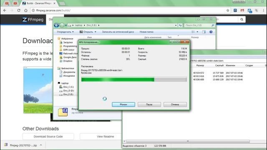The width and height of the screenshot is (267, 150).
Task: Select Избранное favorites group
Action: 65,39
